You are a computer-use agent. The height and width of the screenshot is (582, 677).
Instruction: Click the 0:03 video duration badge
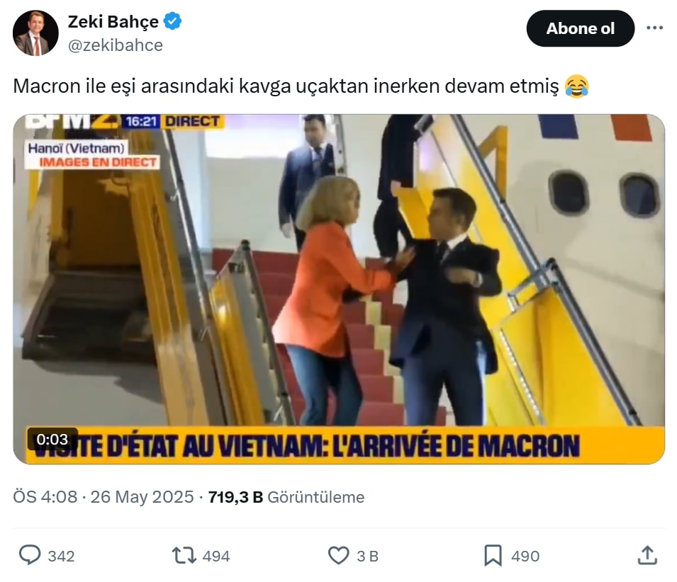[52, 439]
